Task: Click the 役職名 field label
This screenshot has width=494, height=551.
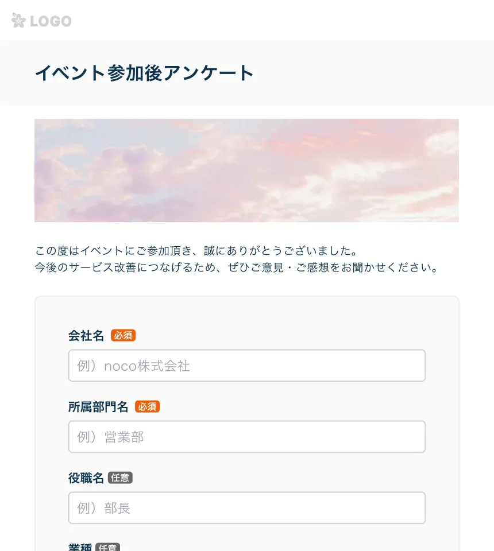Action: point(86,478)
